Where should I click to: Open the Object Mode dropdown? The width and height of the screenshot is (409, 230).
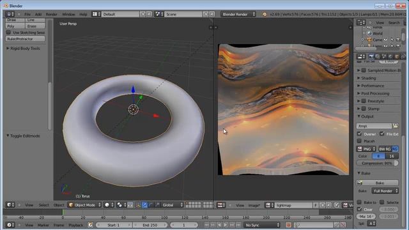click(84, 205)
